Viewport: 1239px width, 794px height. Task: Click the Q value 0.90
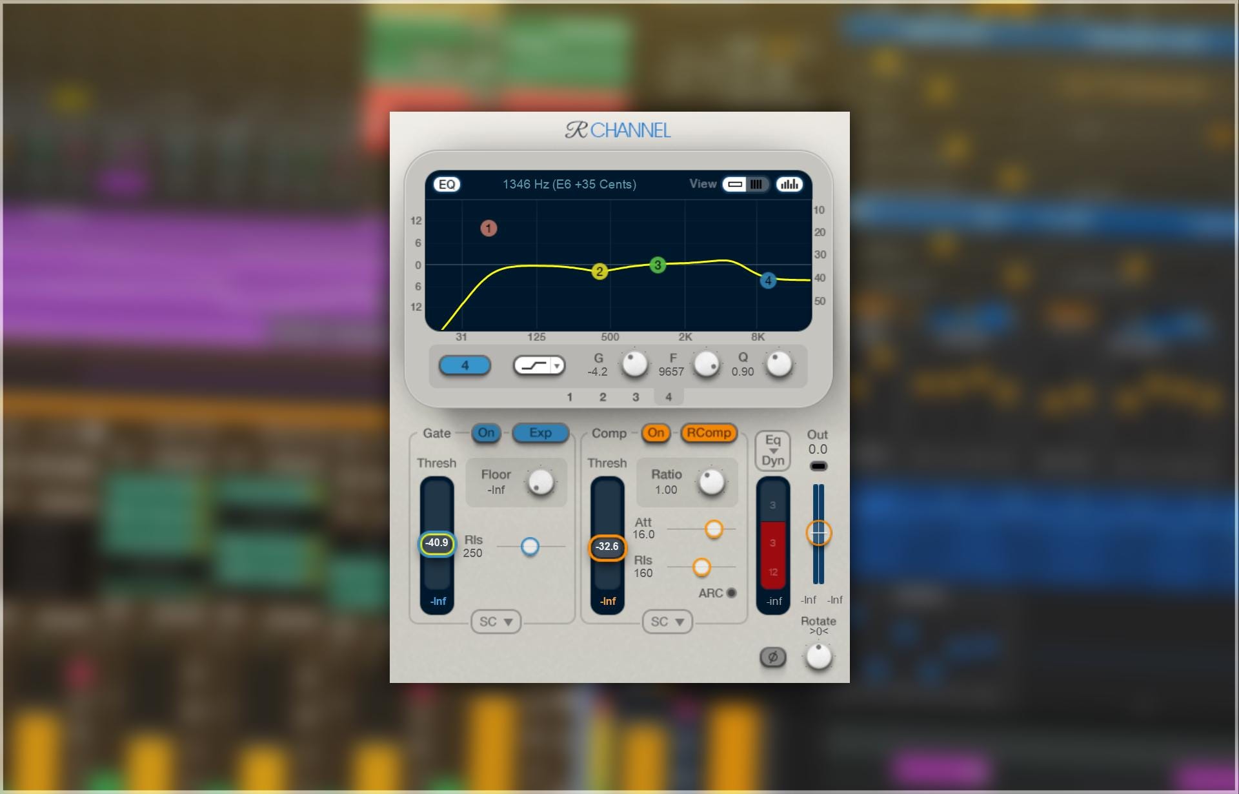click(x=743, y=372)
